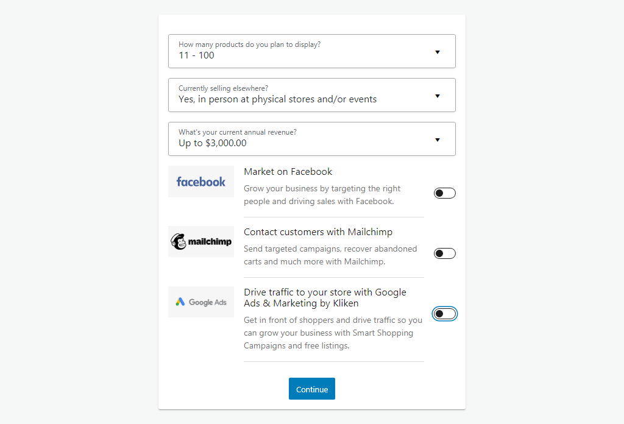
Task: Click the '11 - 100' selected value
Action: 196,55
